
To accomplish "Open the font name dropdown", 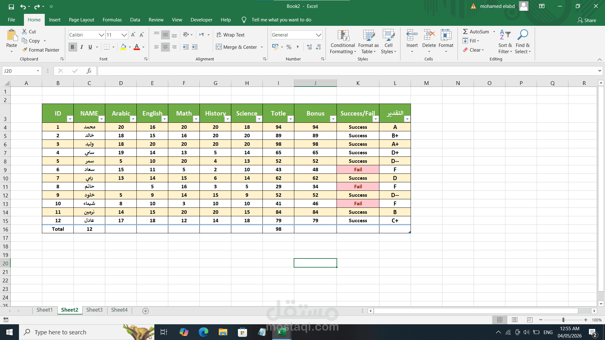I will click(x=101, y=35).
